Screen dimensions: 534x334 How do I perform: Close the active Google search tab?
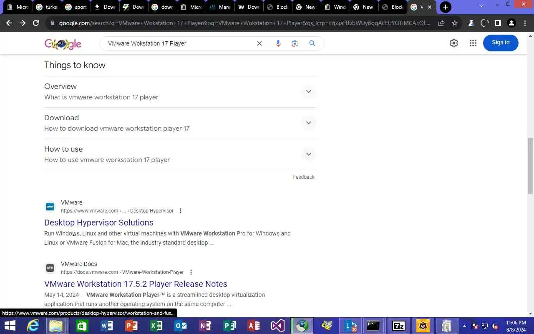click(430, 7)
